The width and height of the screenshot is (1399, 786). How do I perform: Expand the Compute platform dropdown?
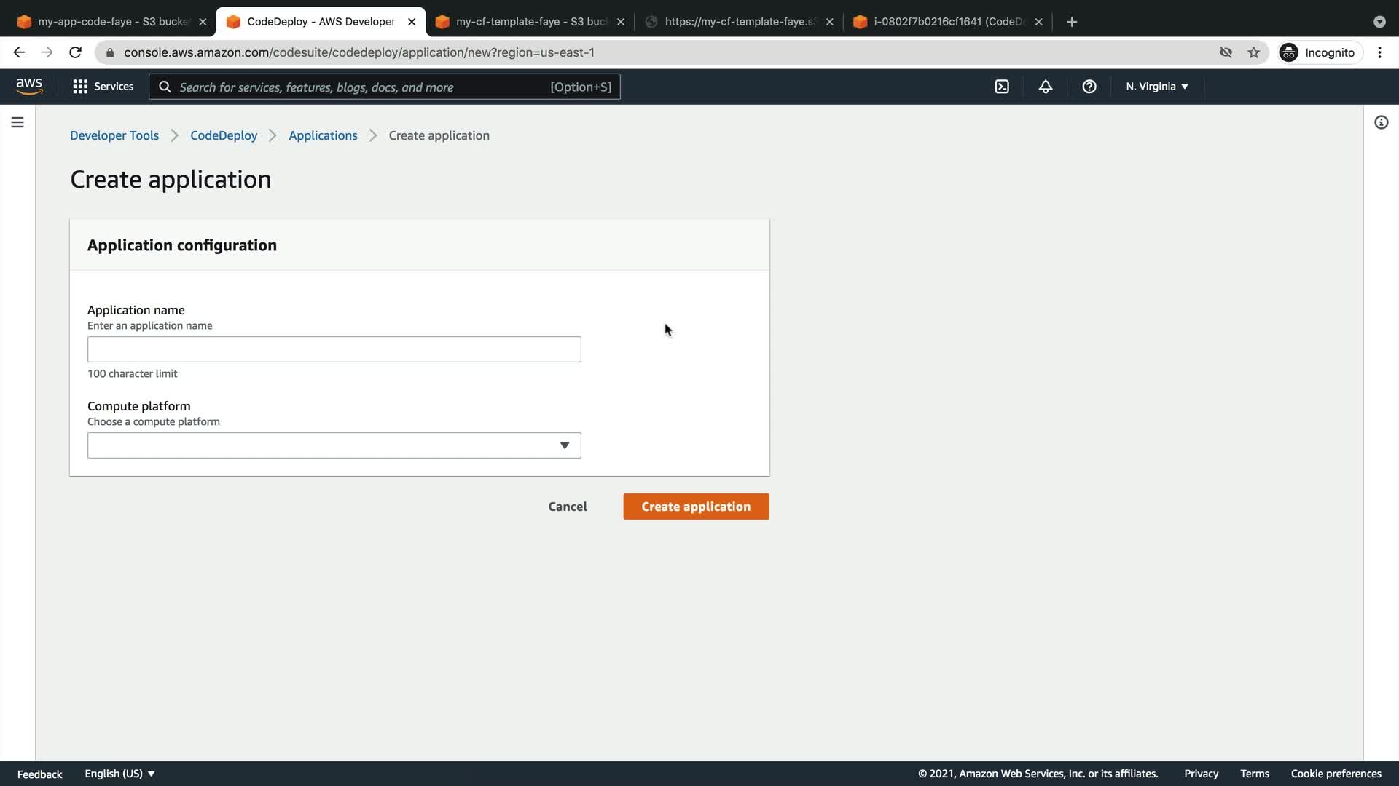pos(334,445)
